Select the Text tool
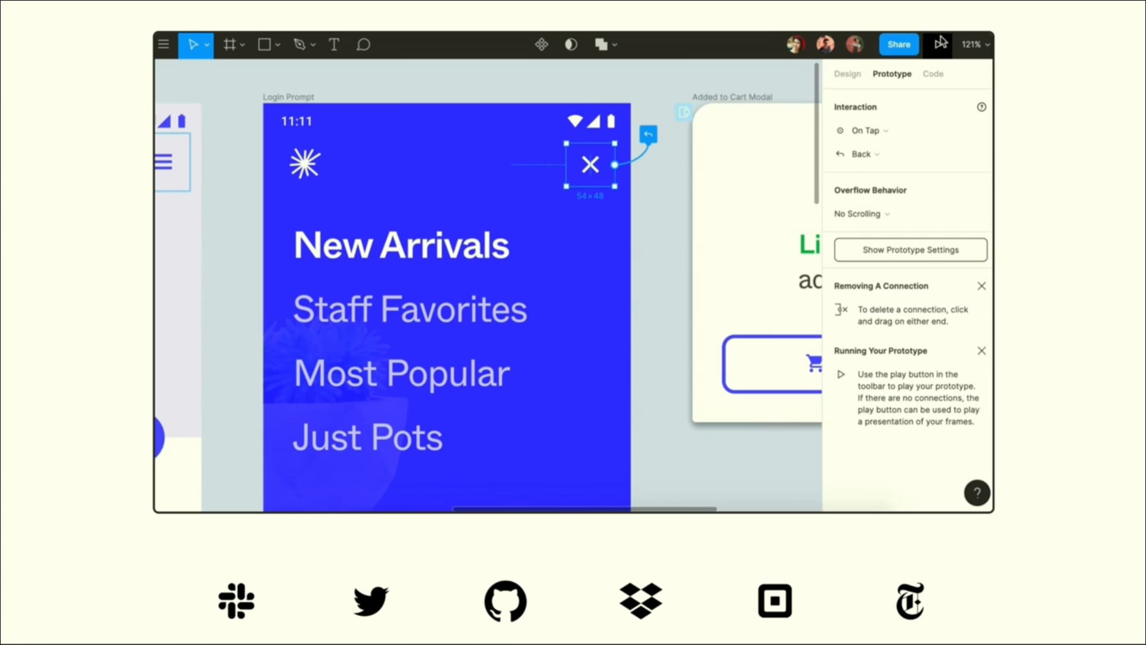 pyautogui.click(x=334, y=44)
